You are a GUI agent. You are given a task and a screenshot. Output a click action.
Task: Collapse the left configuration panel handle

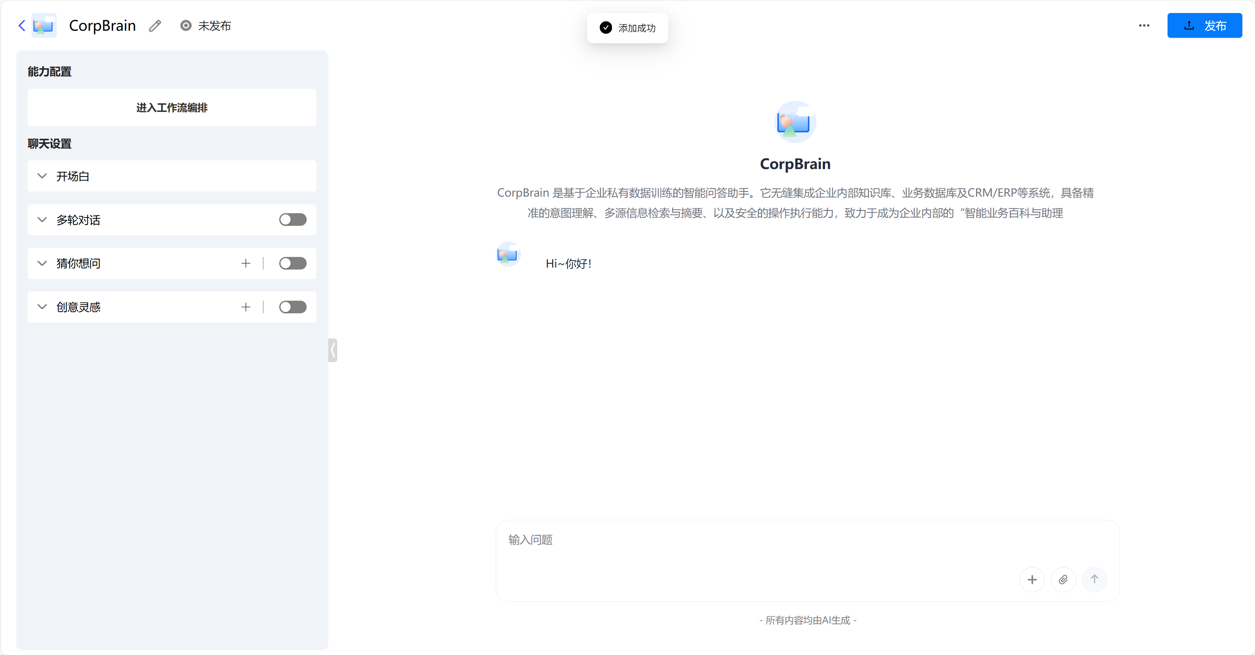coord(333,350)
